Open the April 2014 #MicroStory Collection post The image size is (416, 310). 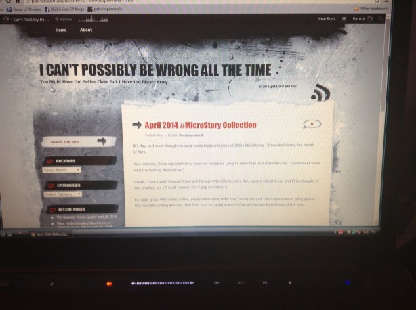click(200, 125)
